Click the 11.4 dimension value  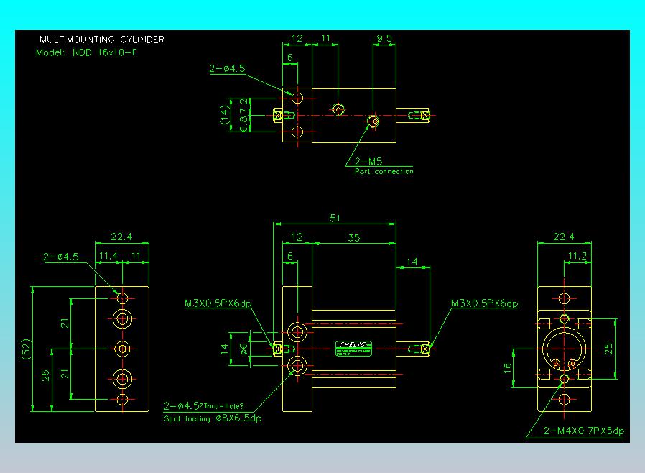coord(108,256)
